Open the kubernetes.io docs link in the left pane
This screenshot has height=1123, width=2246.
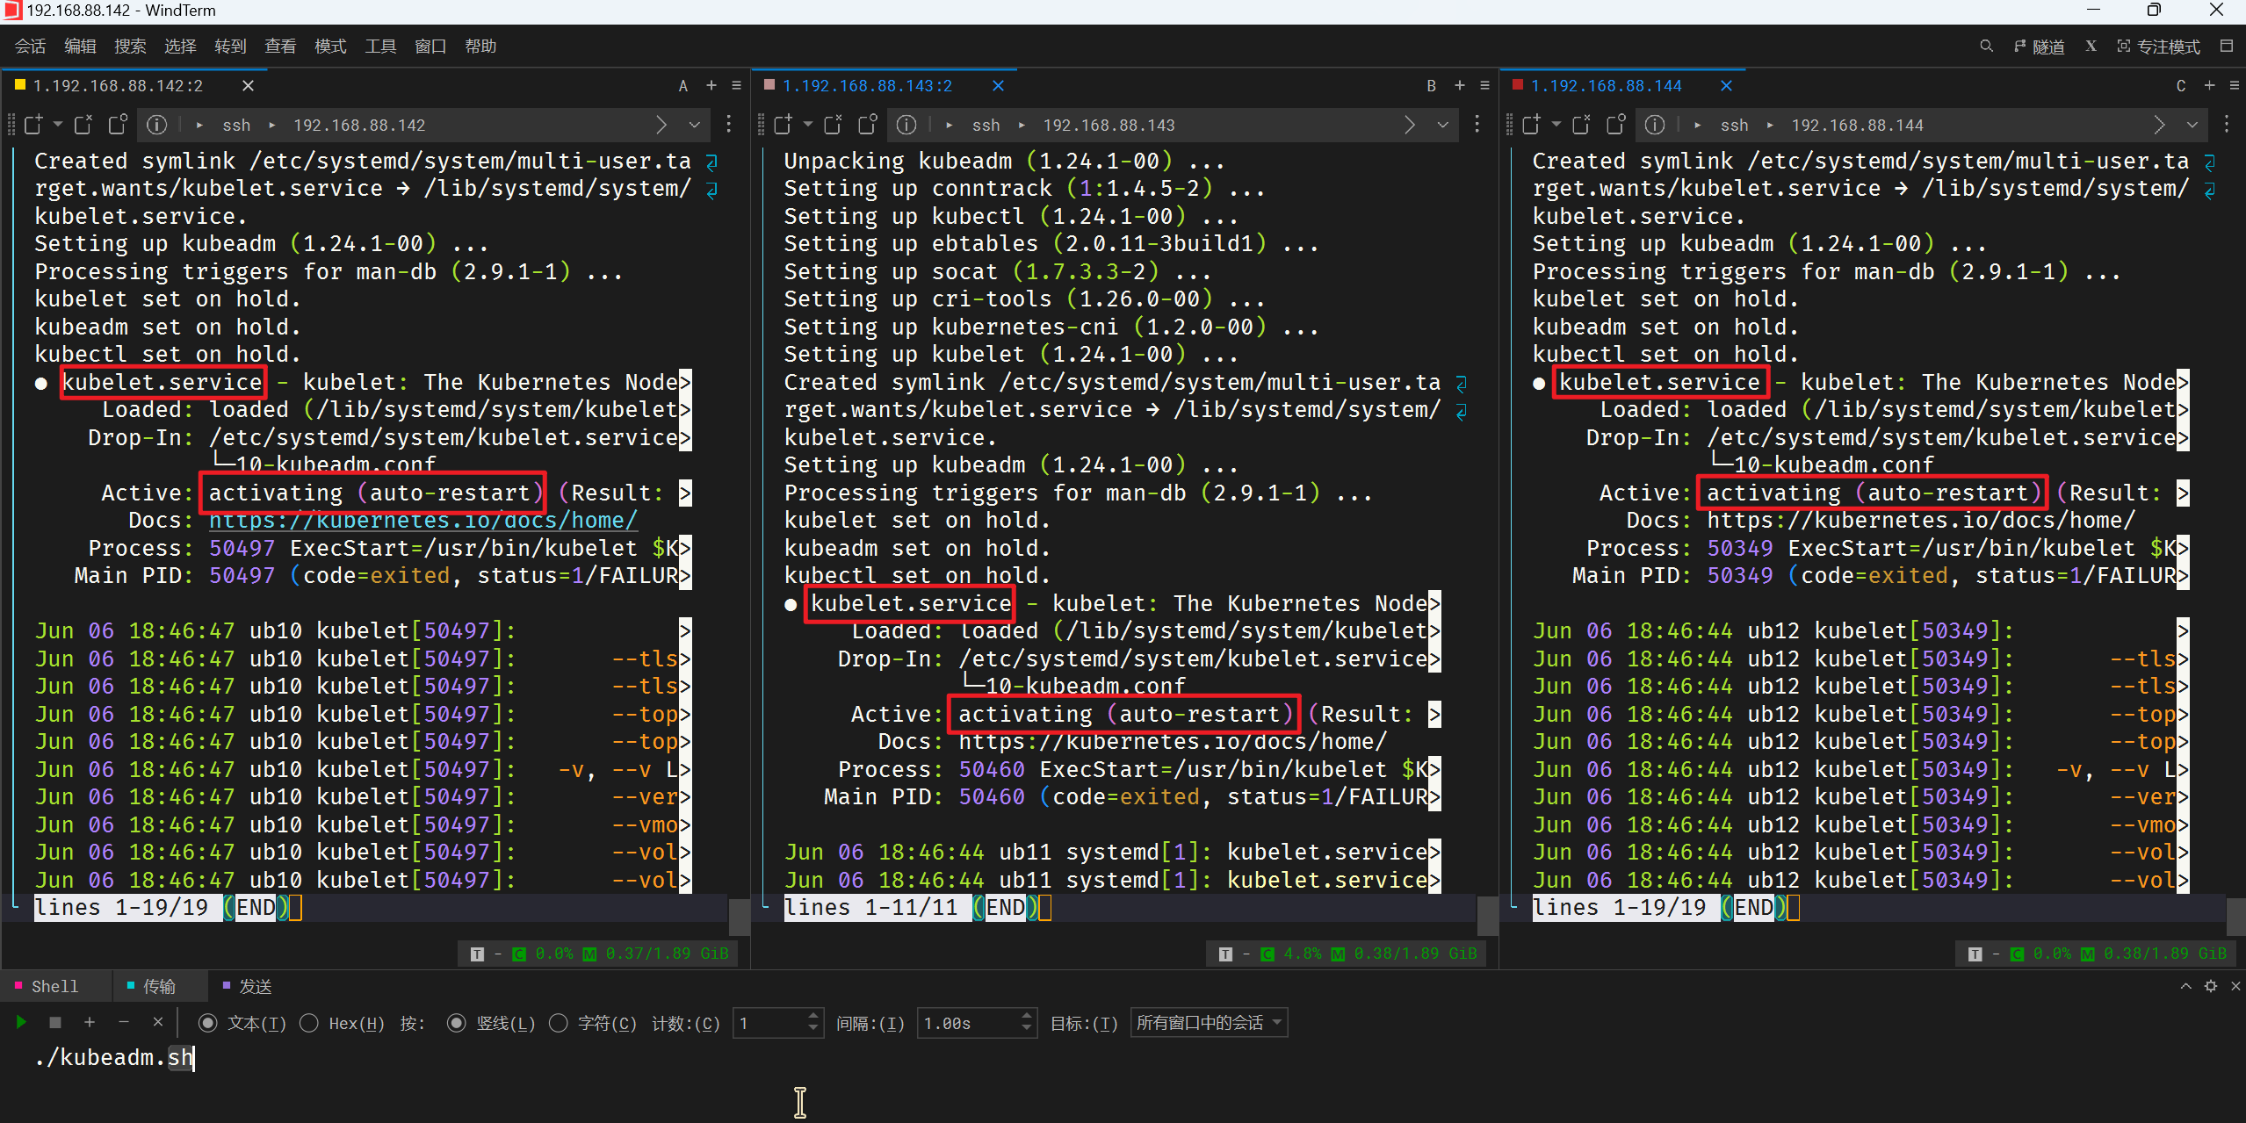pos(422,520)
